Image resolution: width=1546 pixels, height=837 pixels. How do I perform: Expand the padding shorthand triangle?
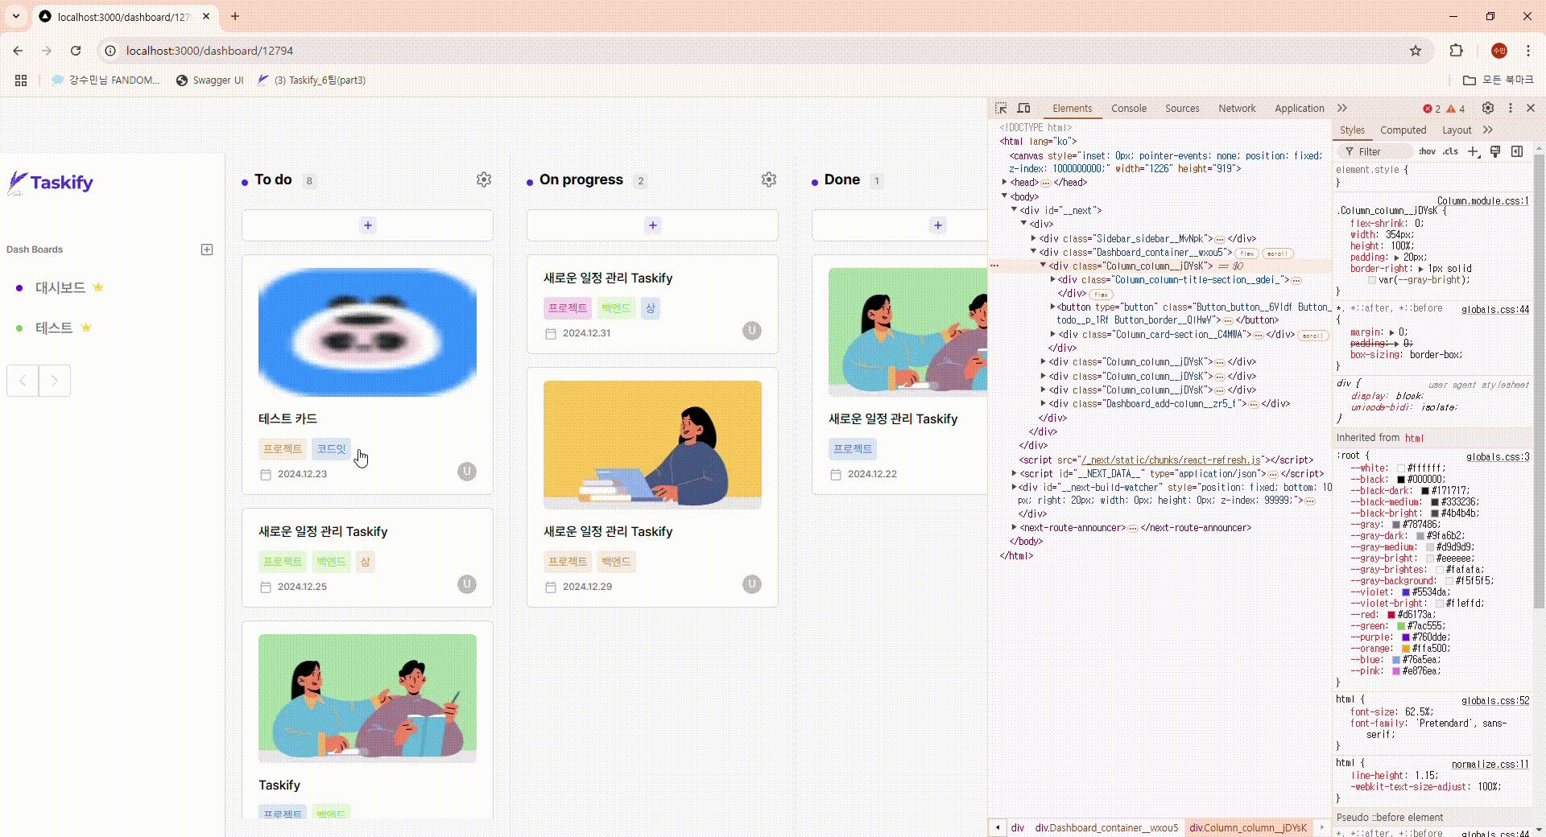pos(1396,258)
